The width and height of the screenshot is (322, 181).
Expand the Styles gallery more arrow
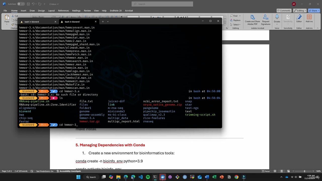[x=225, y=23]
